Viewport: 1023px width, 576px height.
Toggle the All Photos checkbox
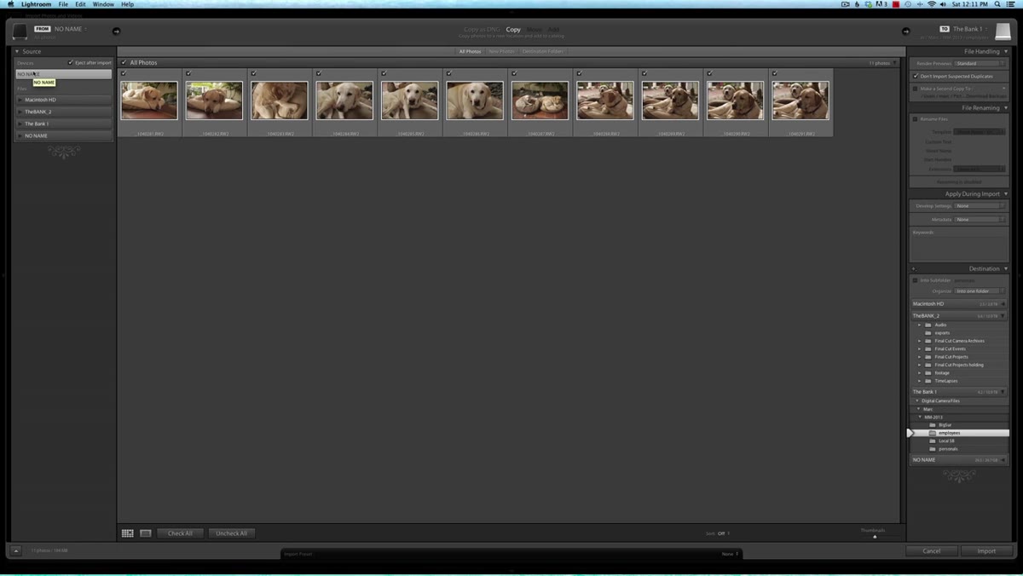pos(124,63)
